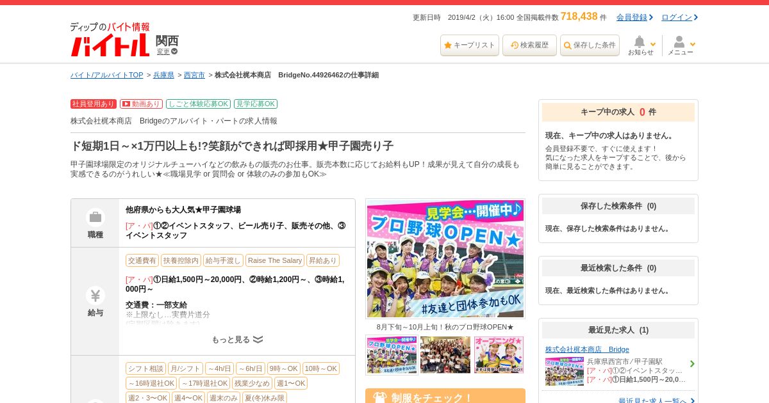Viewport: 769px width, 403px height.
Task: Click the 制服をチェック！ uniform button
Action: click(x=445, y=396)
